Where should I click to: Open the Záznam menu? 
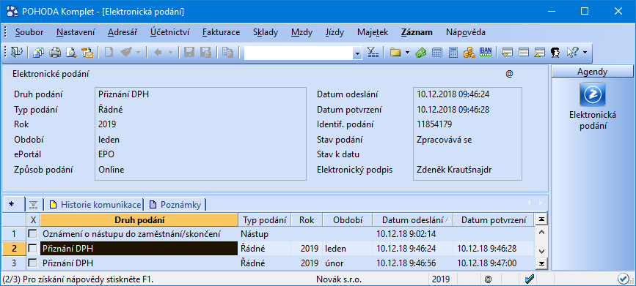417,32
